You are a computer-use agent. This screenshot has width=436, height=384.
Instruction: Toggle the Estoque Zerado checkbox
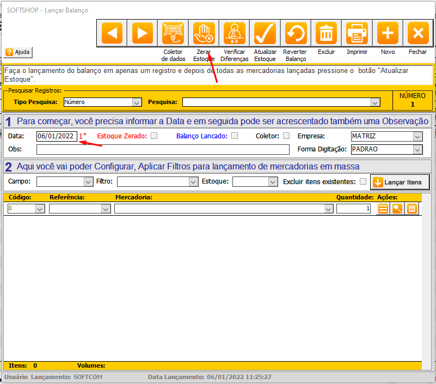point(154,136)
